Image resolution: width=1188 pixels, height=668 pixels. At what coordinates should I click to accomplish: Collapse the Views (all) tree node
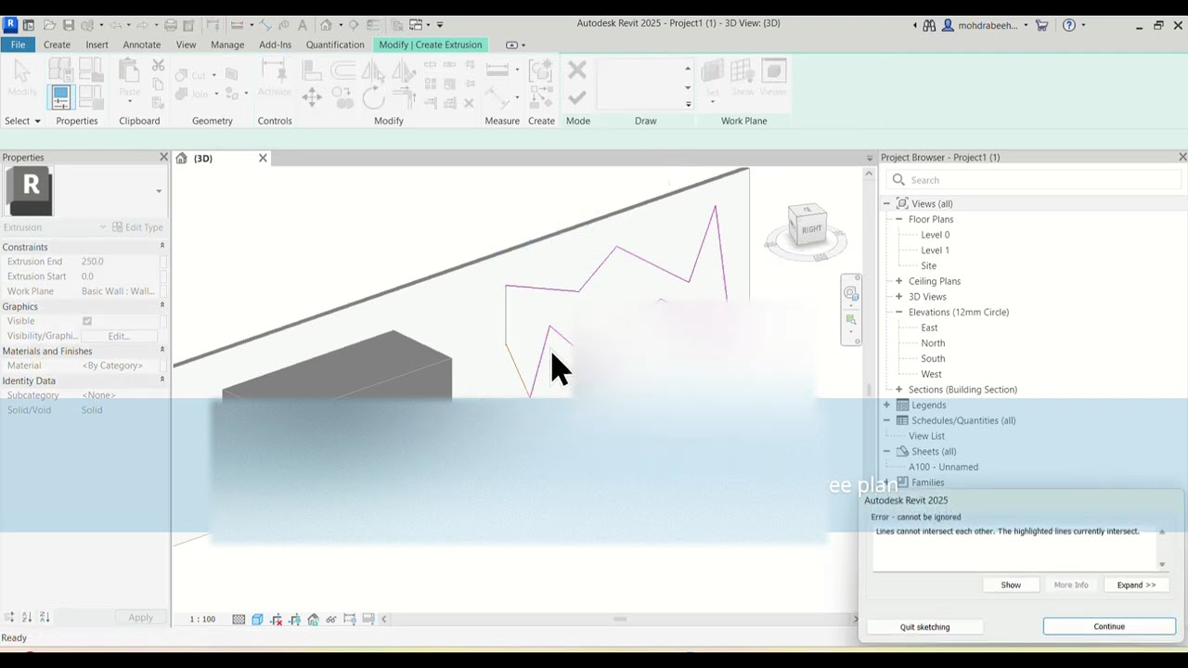[x=886, y=203]
